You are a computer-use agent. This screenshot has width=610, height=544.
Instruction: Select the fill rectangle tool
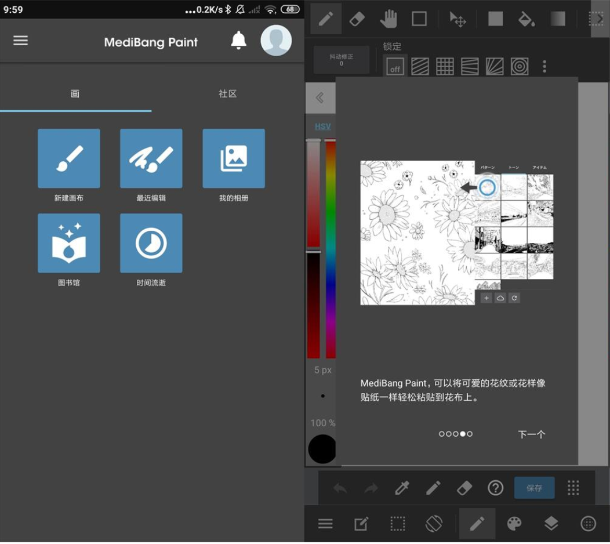tap(495, 19)
